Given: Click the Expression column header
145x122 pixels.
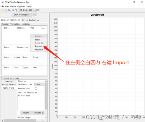Looking at the screenshot, I should click(22, 47).
